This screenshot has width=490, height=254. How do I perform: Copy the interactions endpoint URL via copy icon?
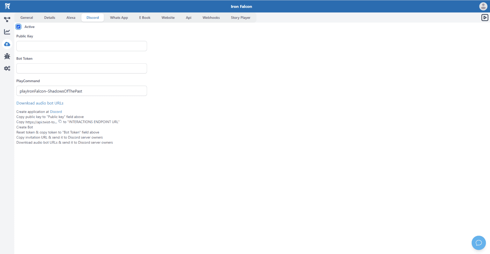(60, 121)
